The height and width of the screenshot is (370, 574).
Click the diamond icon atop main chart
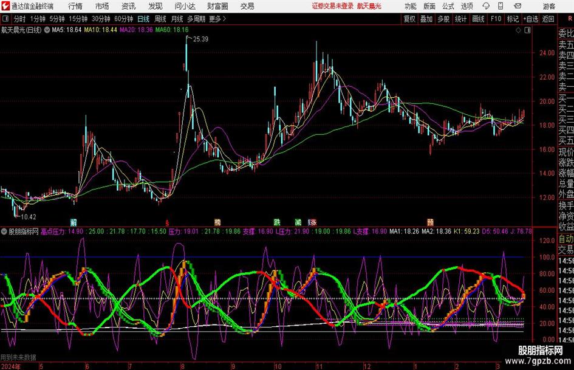(x=518, y=30)
